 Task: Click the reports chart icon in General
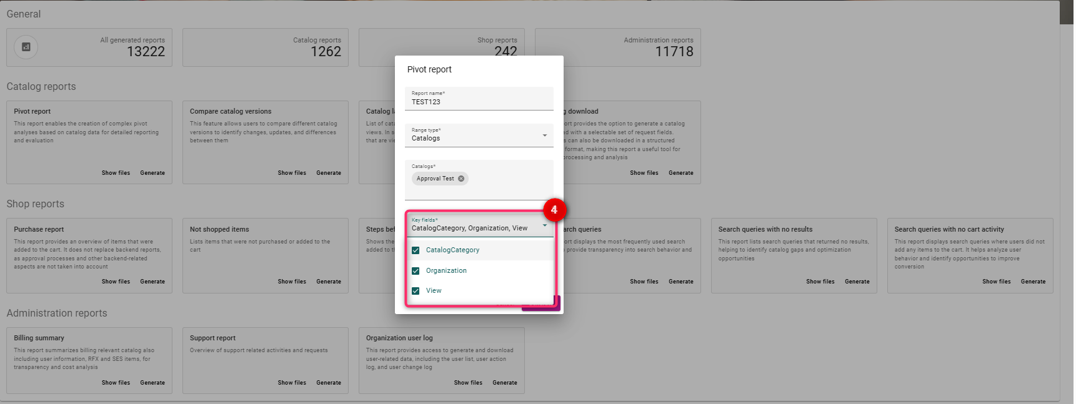pos(26,47)
